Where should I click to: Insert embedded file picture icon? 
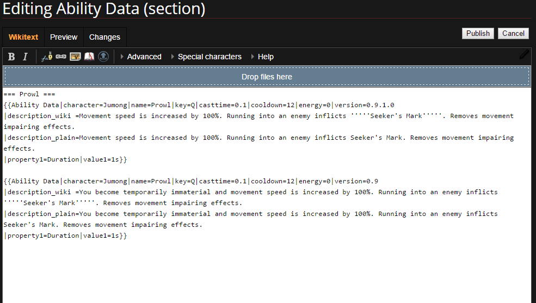75,57
